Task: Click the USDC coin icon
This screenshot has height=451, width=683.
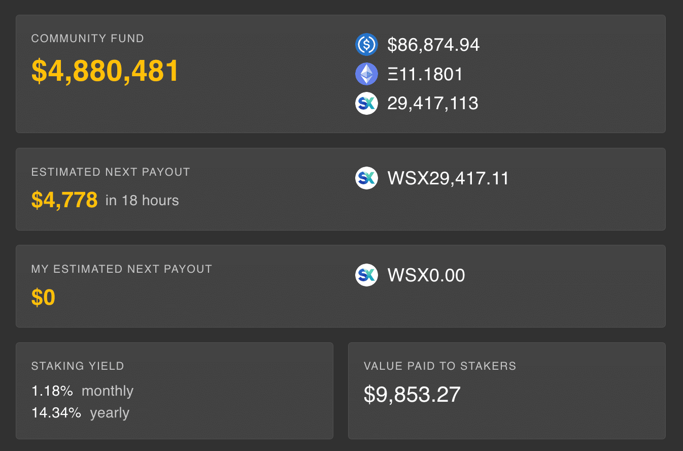Action: (366, 45)
